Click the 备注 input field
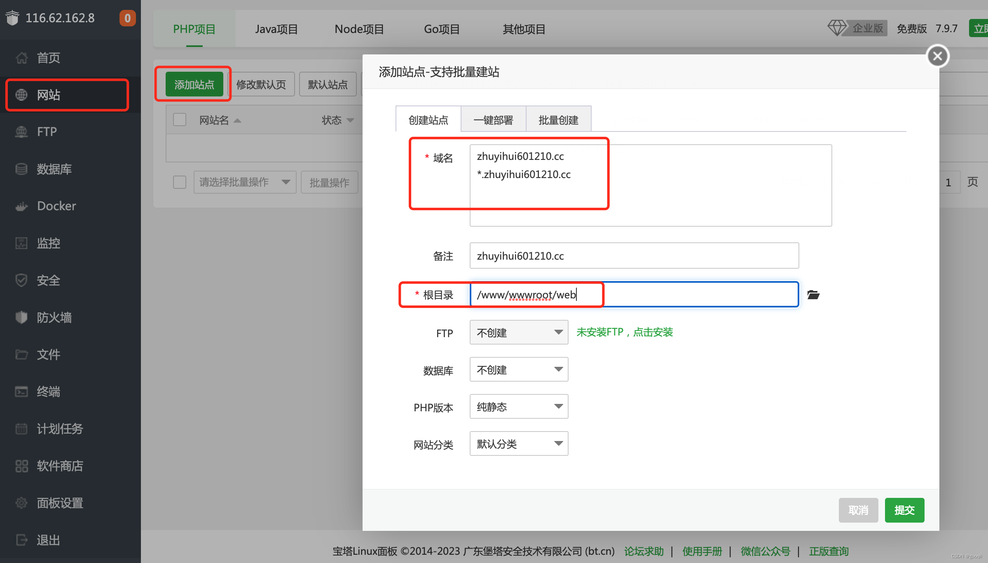The image size is (988, 563). pyautogui.click(x=634, y=256)
